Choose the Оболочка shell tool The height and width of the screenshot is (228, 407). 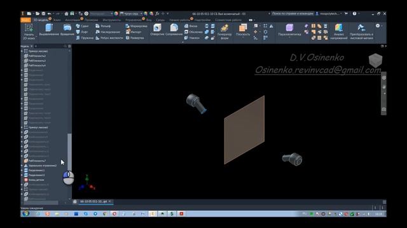193,32
